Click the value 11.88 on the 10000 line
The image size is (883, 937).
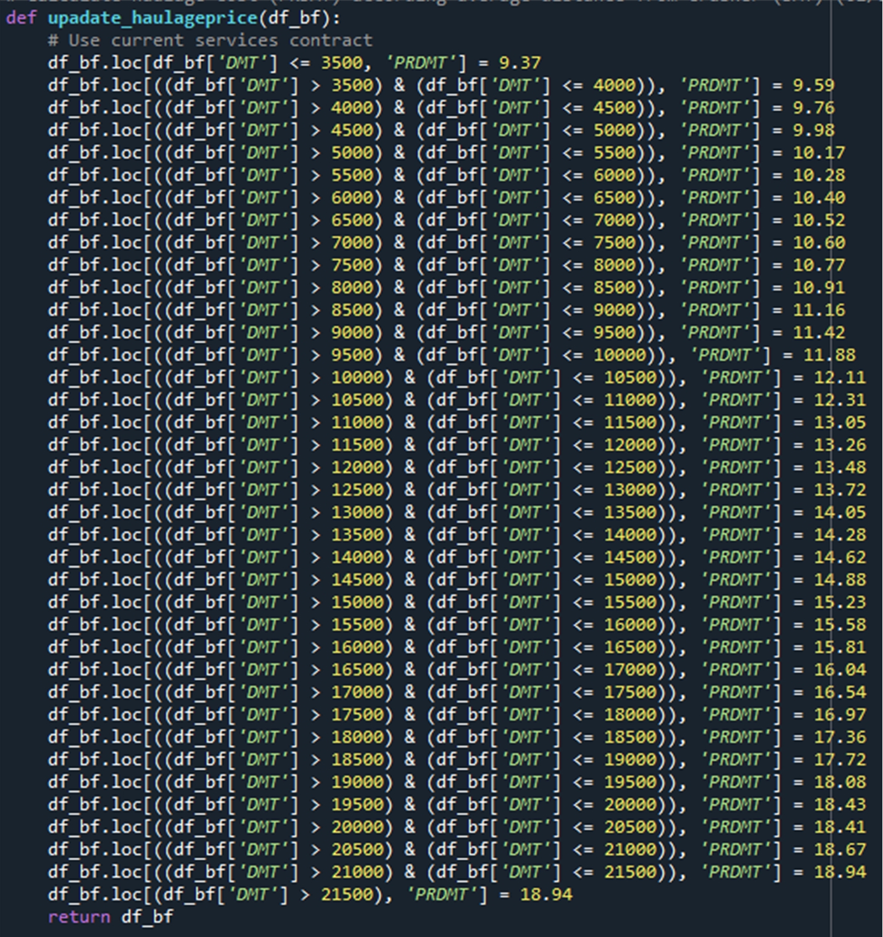click(x=829, y=355)
